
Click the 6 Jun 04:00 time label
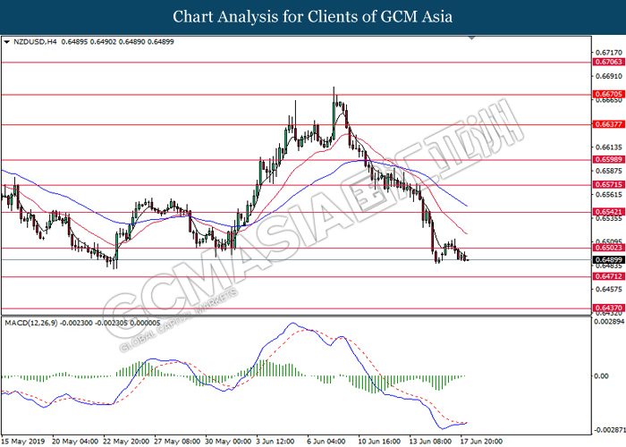click(x=326, y=442)
